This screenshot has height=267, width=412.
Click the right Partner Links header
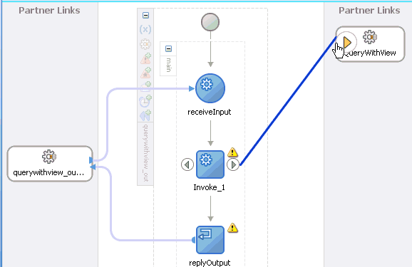point(369,11)
